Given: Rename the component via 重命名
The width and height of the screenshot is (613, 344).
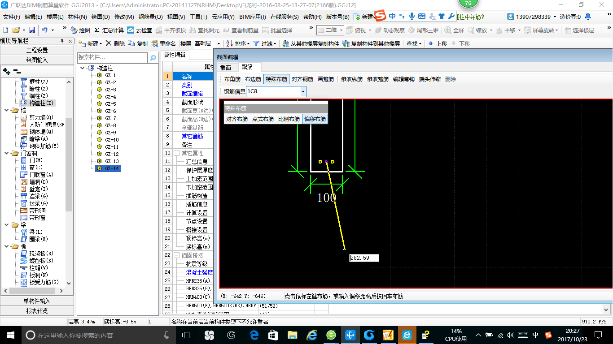Looking at the screenshot, I should [x=163, y=43].
